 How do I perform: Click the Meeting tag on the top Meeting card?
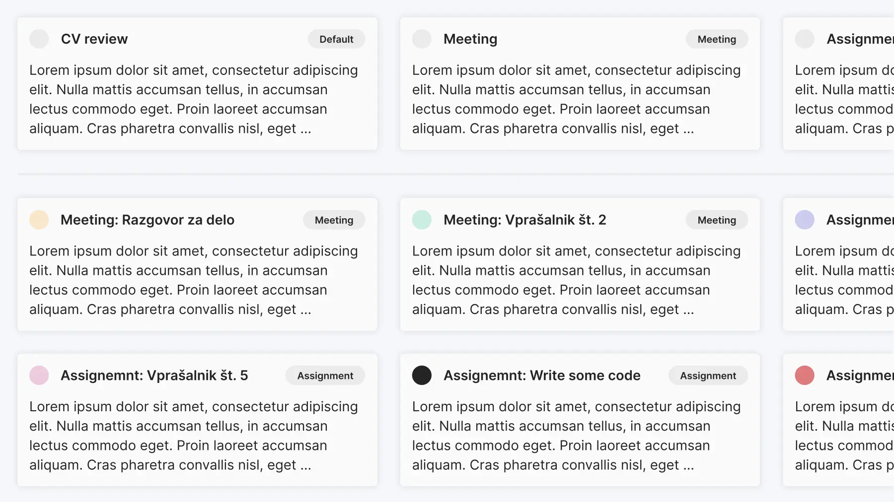717,39
